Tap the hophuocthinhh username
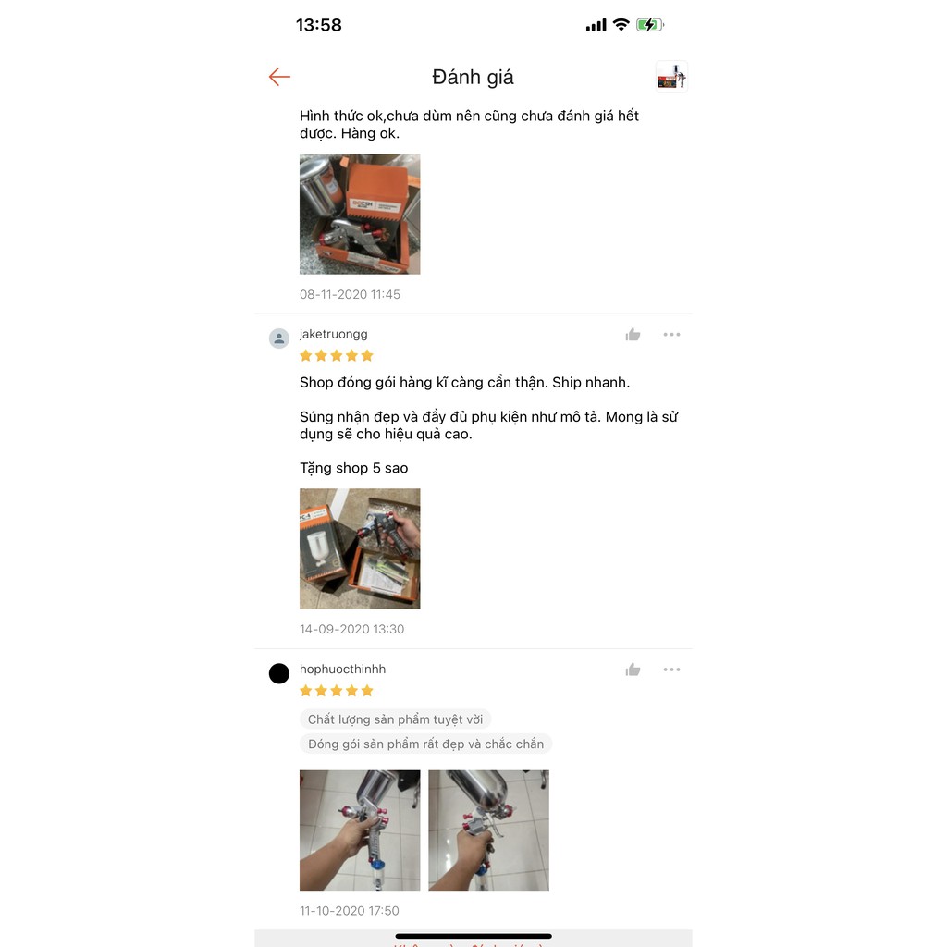The image size is (947, 947). pos(342,669)
